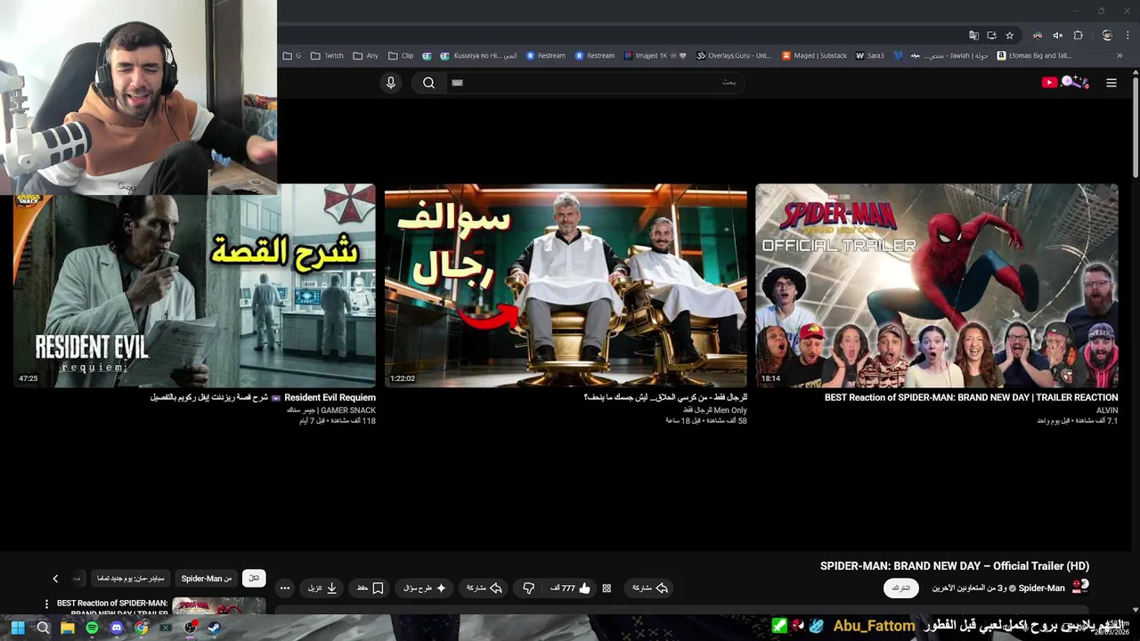Open the Restream bookmark next to Kusuriya
Viewport: 1140px width, 641px height.
tap(546, 55)
